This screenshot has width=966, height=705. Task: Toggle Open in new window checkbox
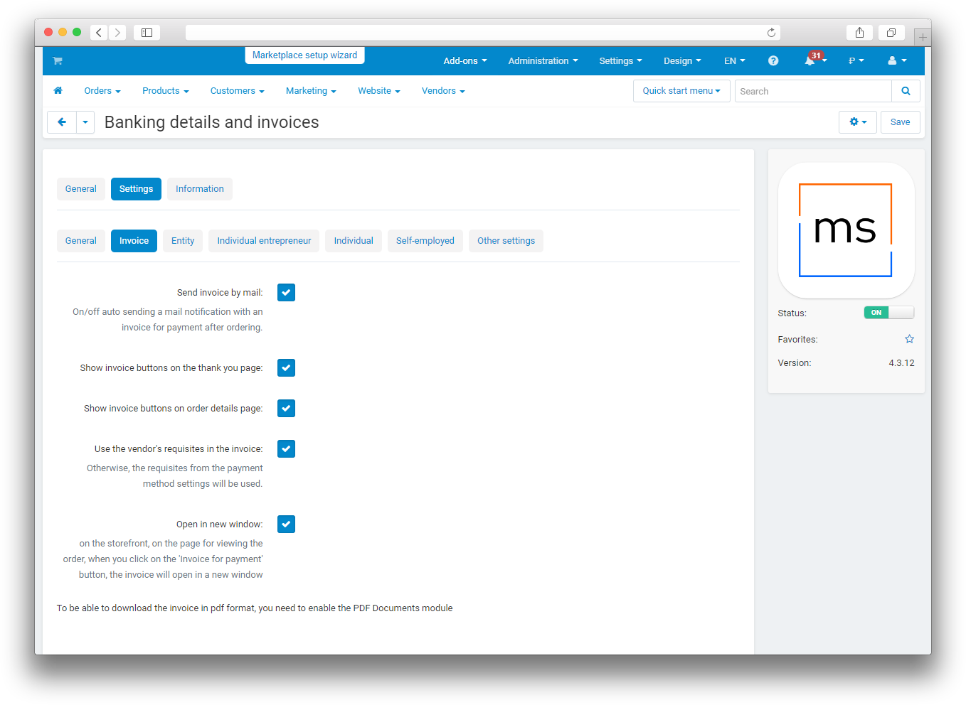coord(286,524)
